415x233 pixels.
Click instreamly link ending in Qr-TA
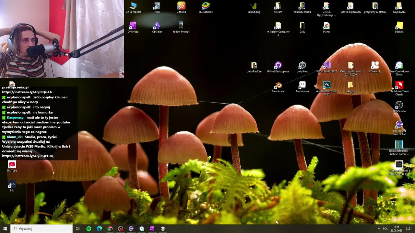(27, 92)
